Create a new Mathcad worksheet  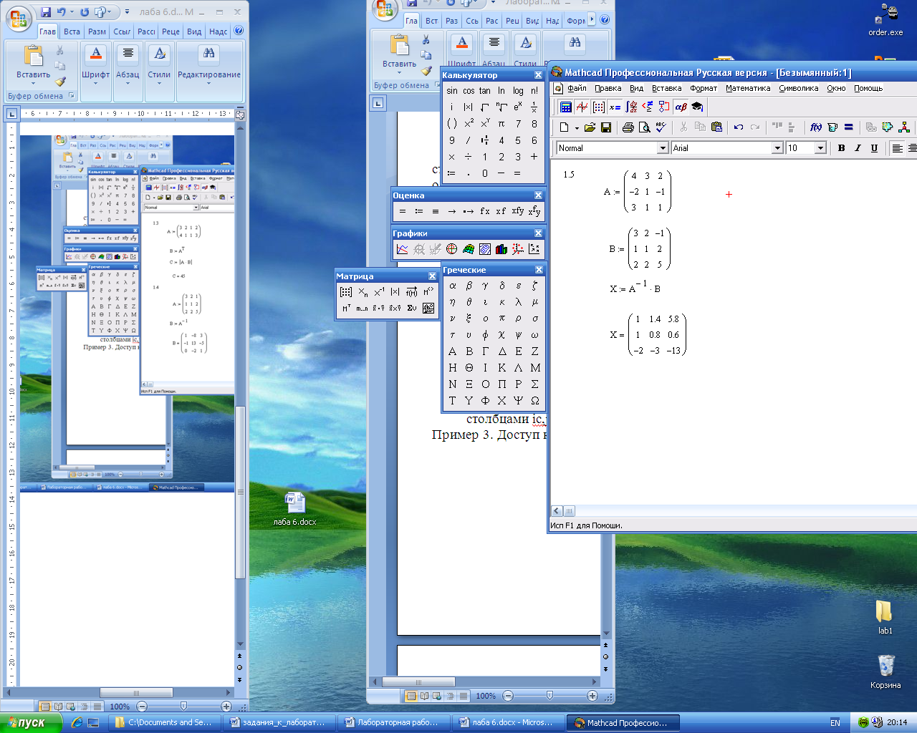(x=565, y=127)
